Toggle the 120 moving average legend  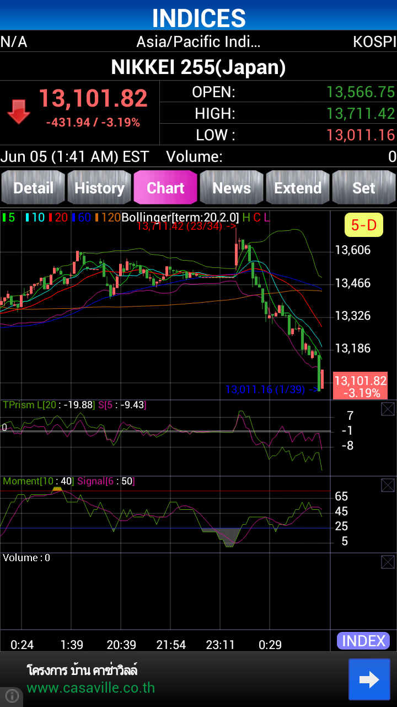[x=108, y=218]
